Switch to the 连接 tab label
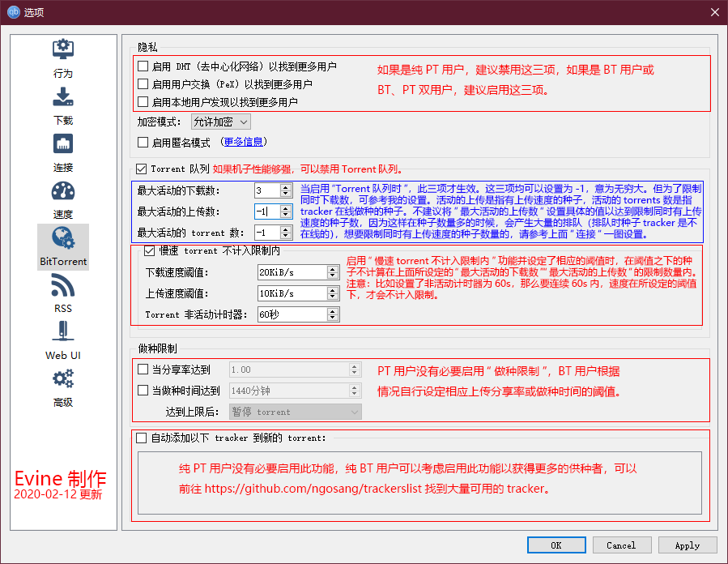 62,167
